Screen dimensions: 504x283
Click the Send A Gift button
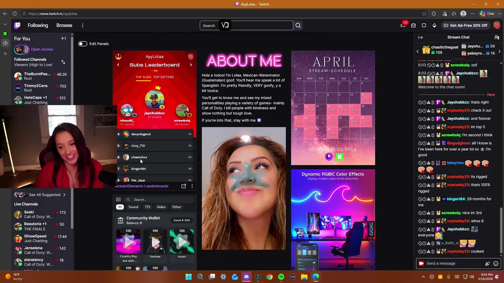(182, 220)
